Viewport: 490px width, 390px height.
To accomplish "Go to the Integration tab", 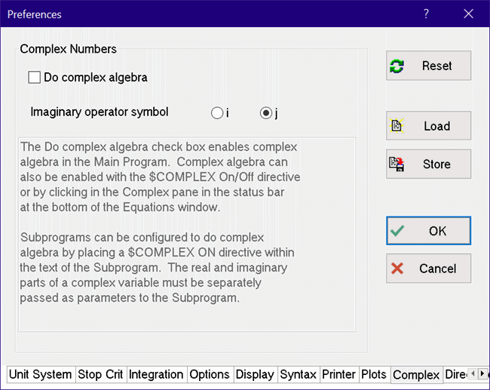I will [x=156, y=374].
